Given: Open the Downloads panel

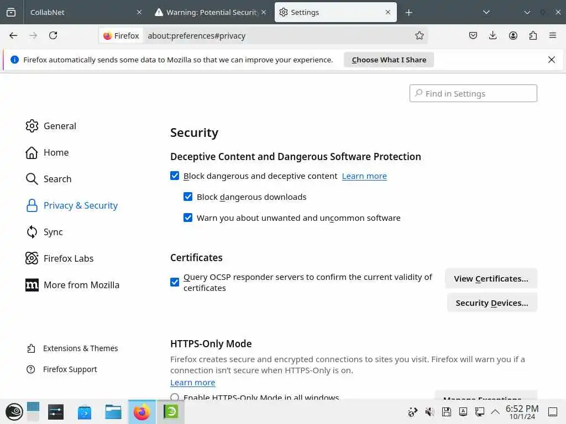Looking at the screenshot, I should pos(493,35).
